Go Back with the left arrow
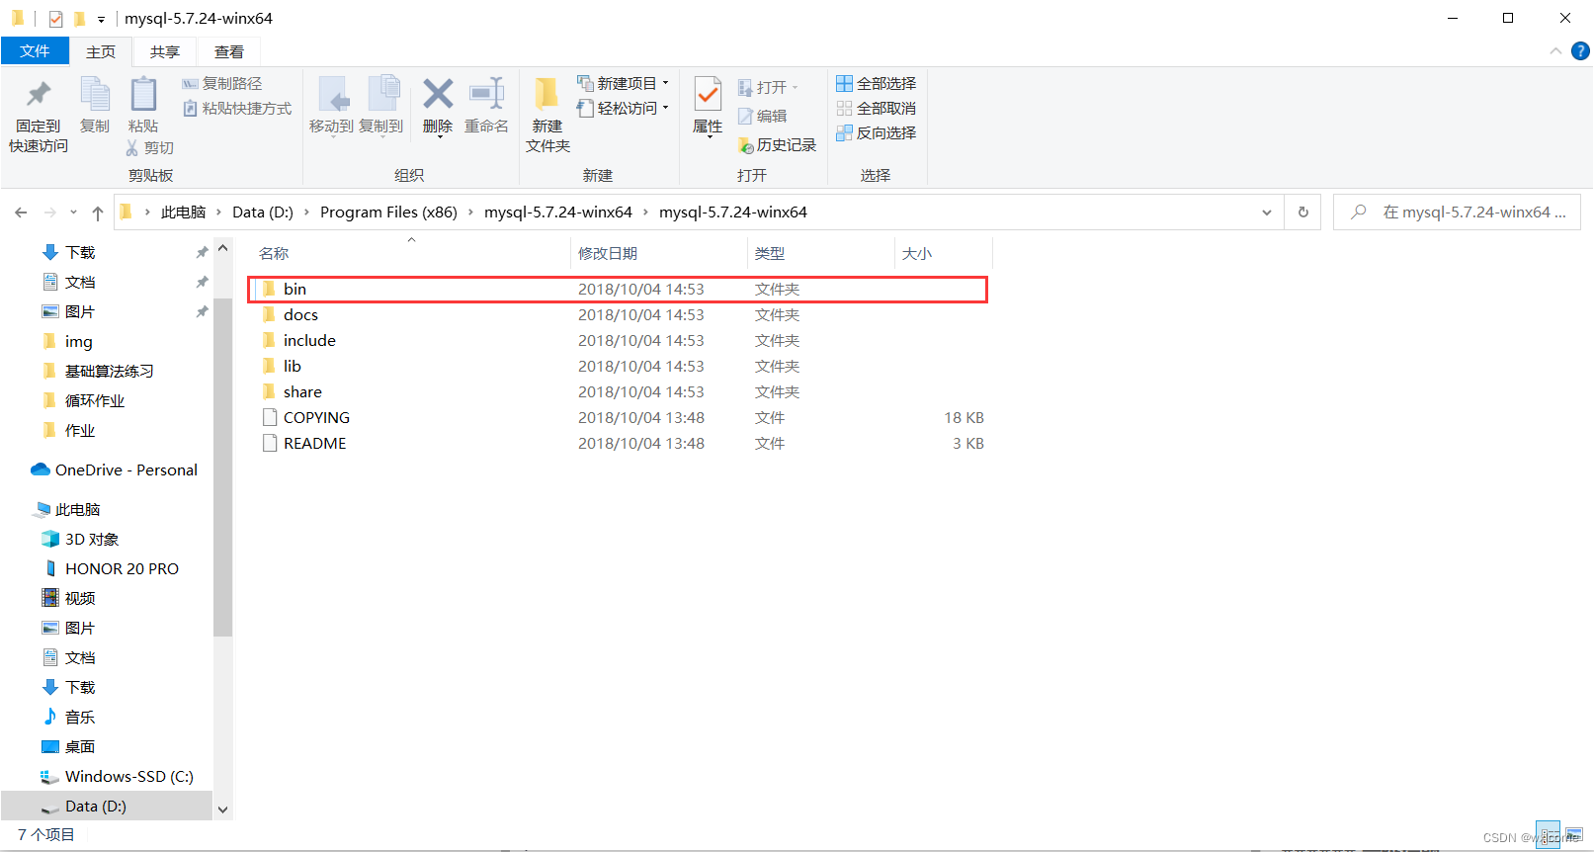The width and height of the screenshot is (1594, 852). [x=21, y=213]
